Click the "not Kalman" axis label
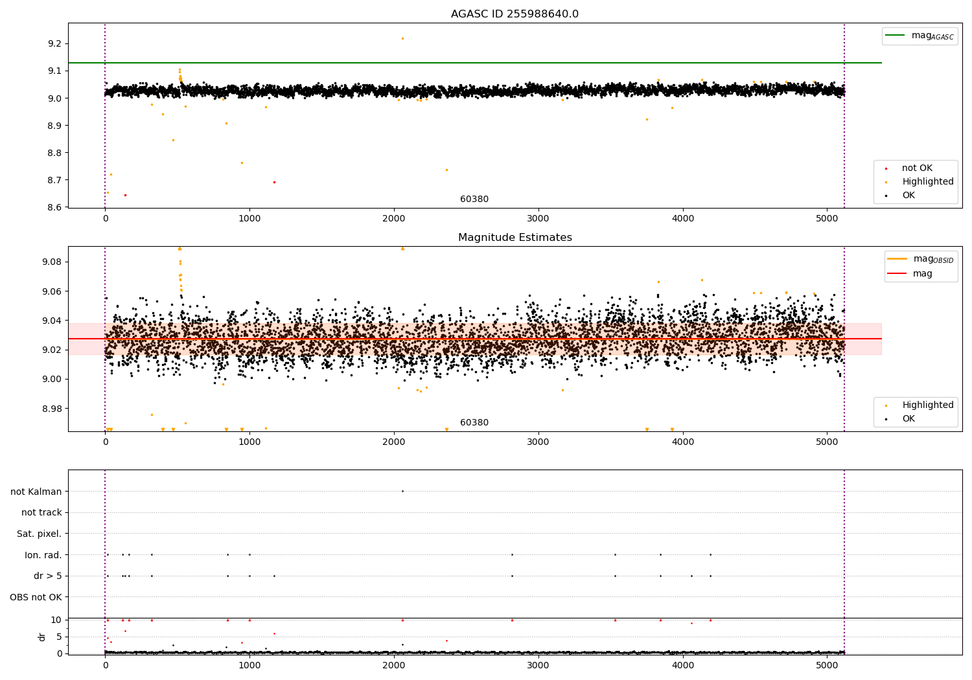Viewport: 972px width, 680px height. coord(36,492)
